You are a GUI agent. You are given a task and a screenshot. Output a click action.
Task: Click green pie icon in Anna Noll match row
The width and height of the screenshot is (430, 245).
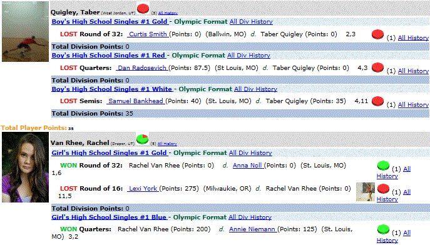(383, 166)
